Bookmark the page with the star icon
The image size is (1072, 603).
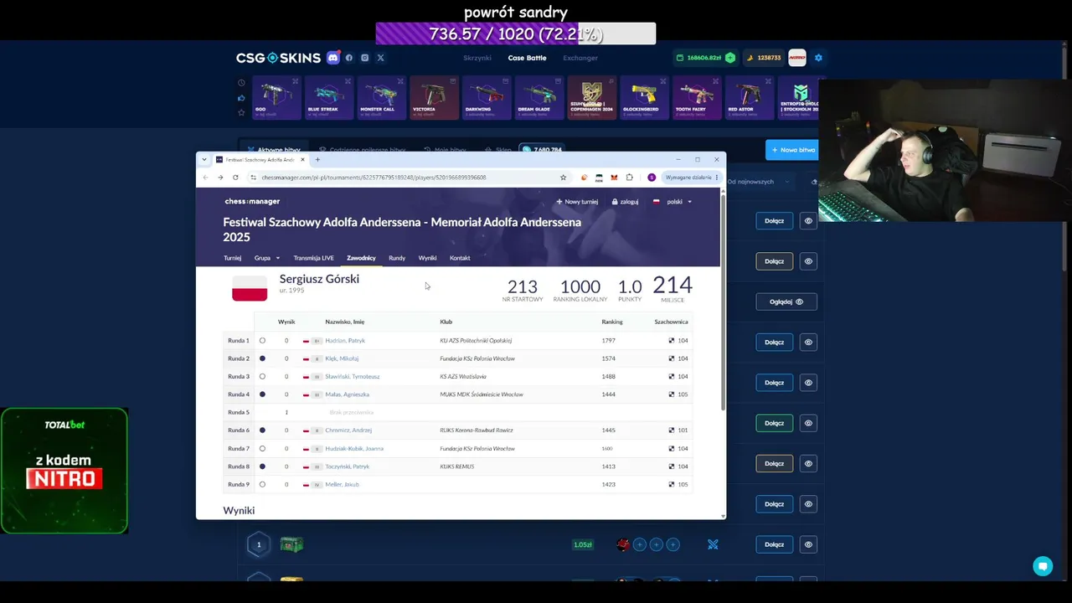pyautogui.click(x=563, y=178)
